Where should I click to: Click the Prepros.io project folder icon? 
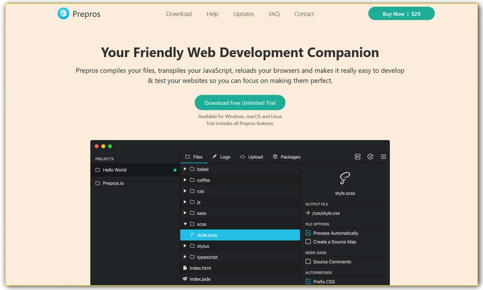coord(98,183)
